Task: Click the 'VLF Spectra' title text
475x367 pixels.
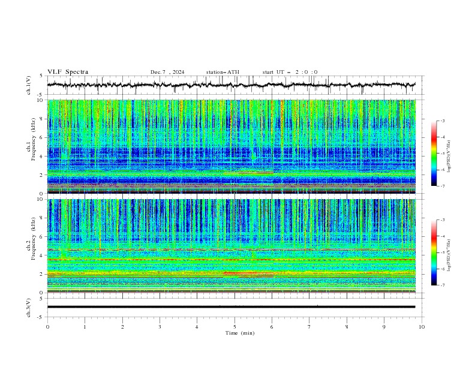Action: click(68, 72)
